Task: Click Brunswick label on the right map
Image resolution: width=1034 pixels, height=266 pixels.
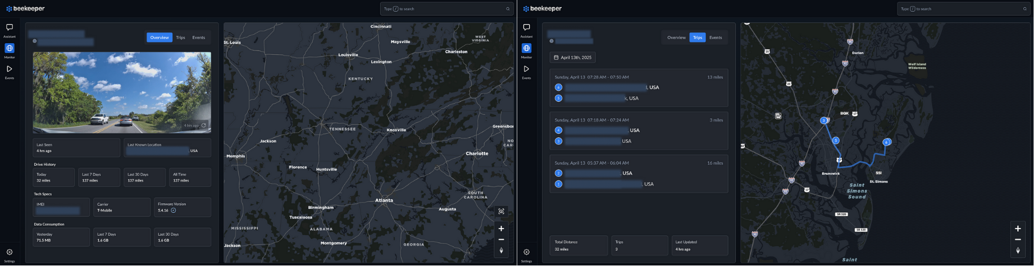Action: [831, 174]
